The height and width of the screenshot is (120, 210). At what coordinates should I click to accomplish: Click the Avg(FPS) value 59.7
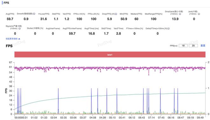(10, 19)
